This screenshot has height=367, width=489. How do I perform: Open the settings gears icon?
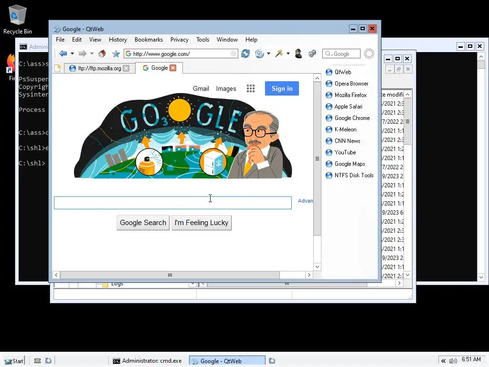coord(312,54)
